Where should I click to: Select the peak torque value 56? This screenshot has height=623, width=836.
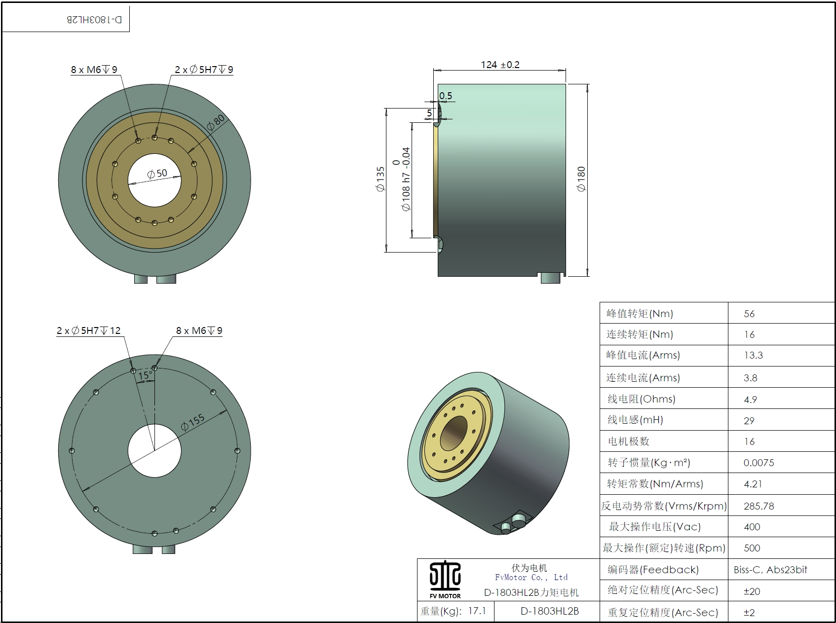(x=749, y=314)
